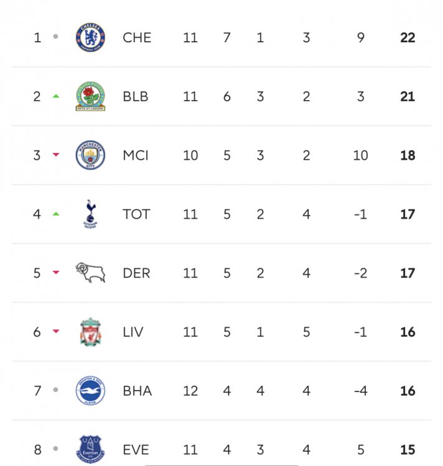The height and width of the screenshot is (466, 443).
Task: Select the EVE team abbreviation
Action: click(136, 449)
